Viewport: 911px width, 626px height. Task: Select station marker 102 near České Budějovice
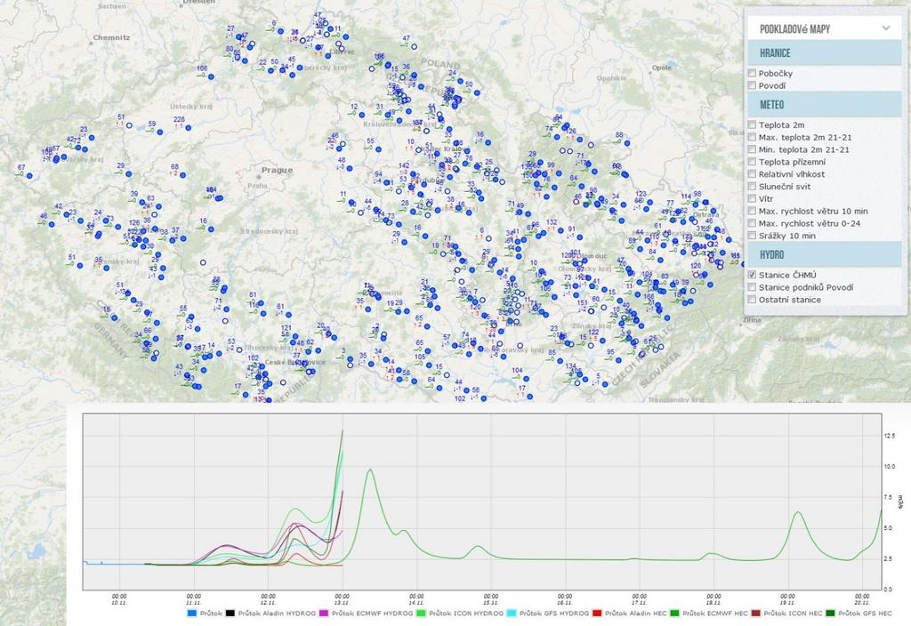tap(261, 365)
